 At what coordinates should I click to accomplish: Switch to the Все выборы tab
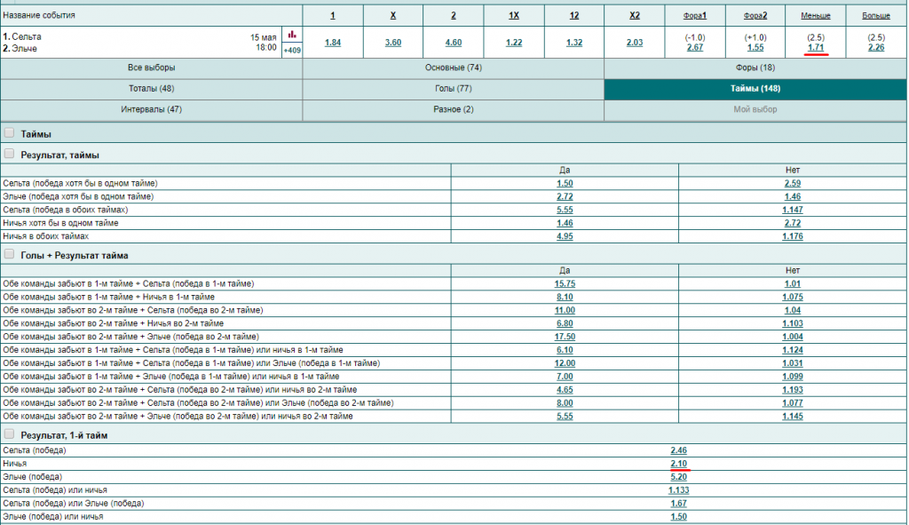(x=151, y=68)
